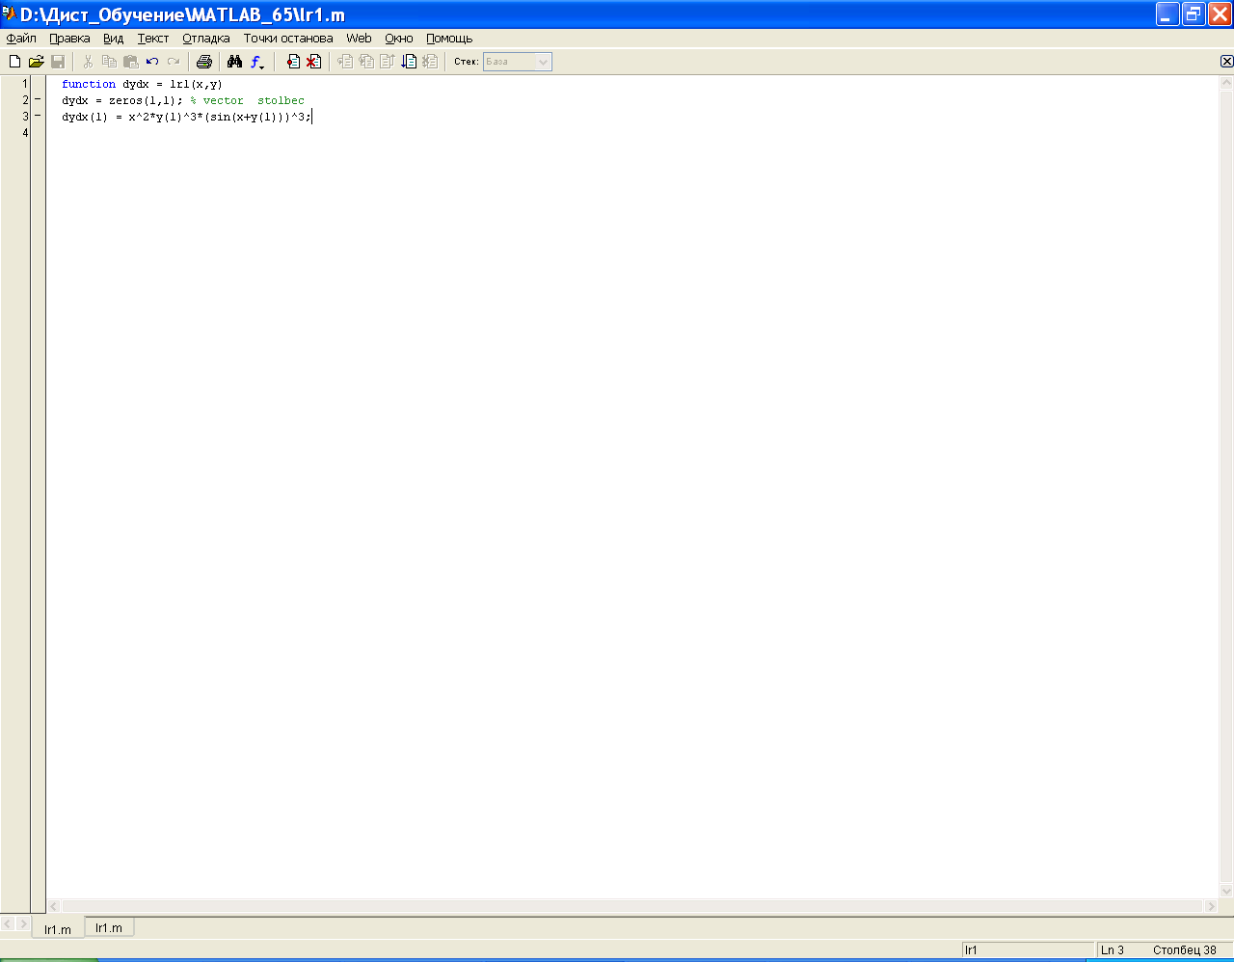This screenshot has height=962, width=1234.
Task: Cut selection with scissors icon
Action: click(x=88, y=62)
